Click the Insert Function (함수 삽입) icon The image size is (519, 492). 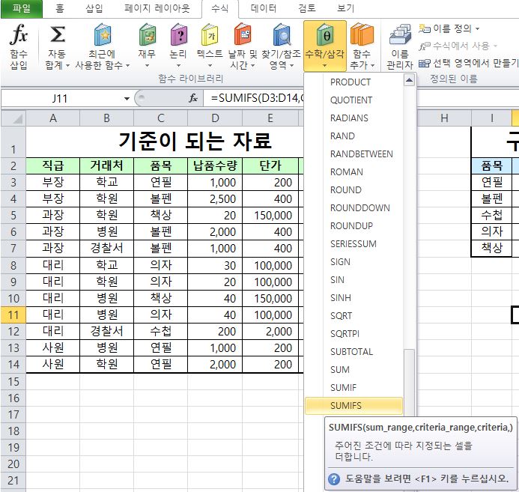19,34
